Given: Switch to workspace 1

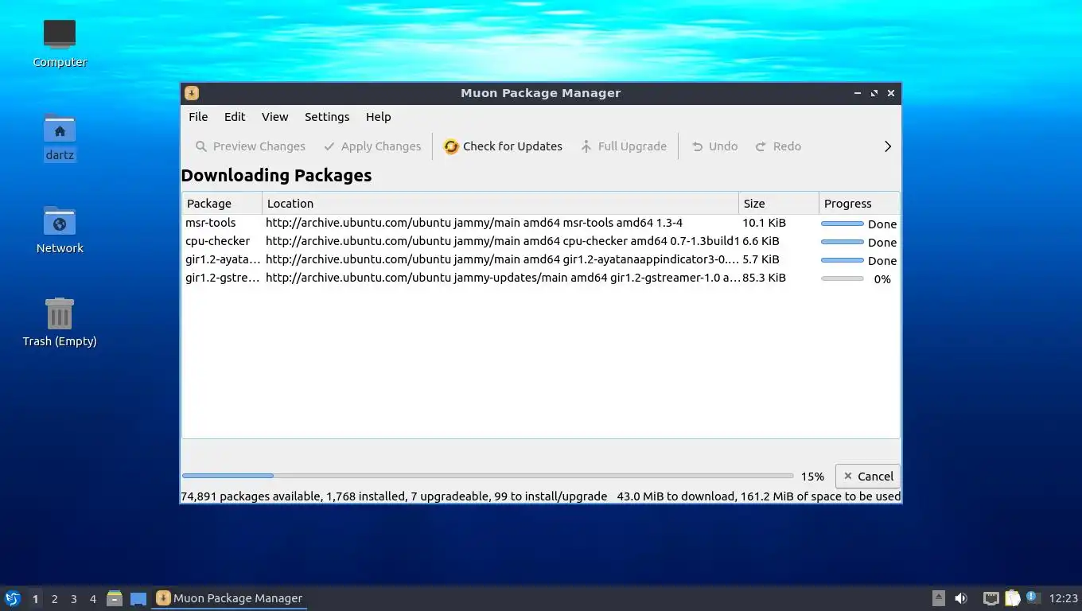Looking at the screenshot, I should (35, 599).
